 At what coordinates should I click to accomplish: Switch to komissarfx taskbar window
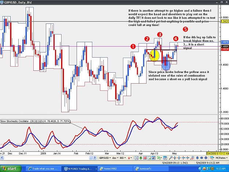151,169
